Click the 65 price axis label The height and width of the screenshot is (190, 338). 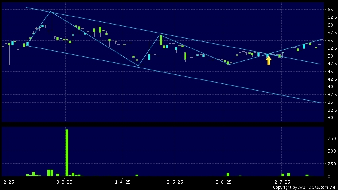tap(330, 10)
